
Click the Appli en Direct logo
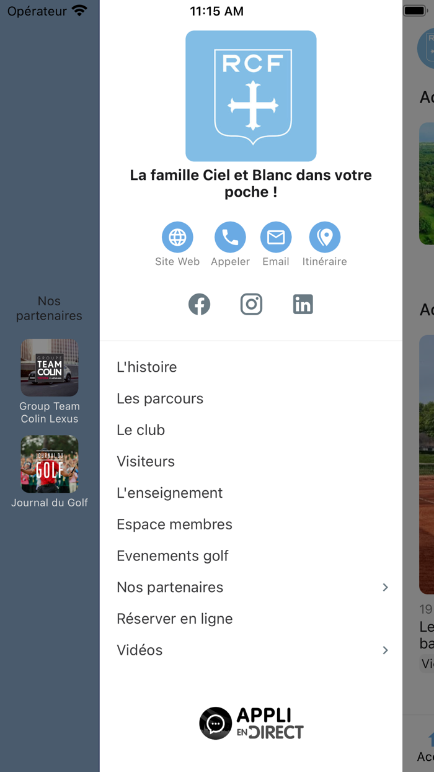250,722
